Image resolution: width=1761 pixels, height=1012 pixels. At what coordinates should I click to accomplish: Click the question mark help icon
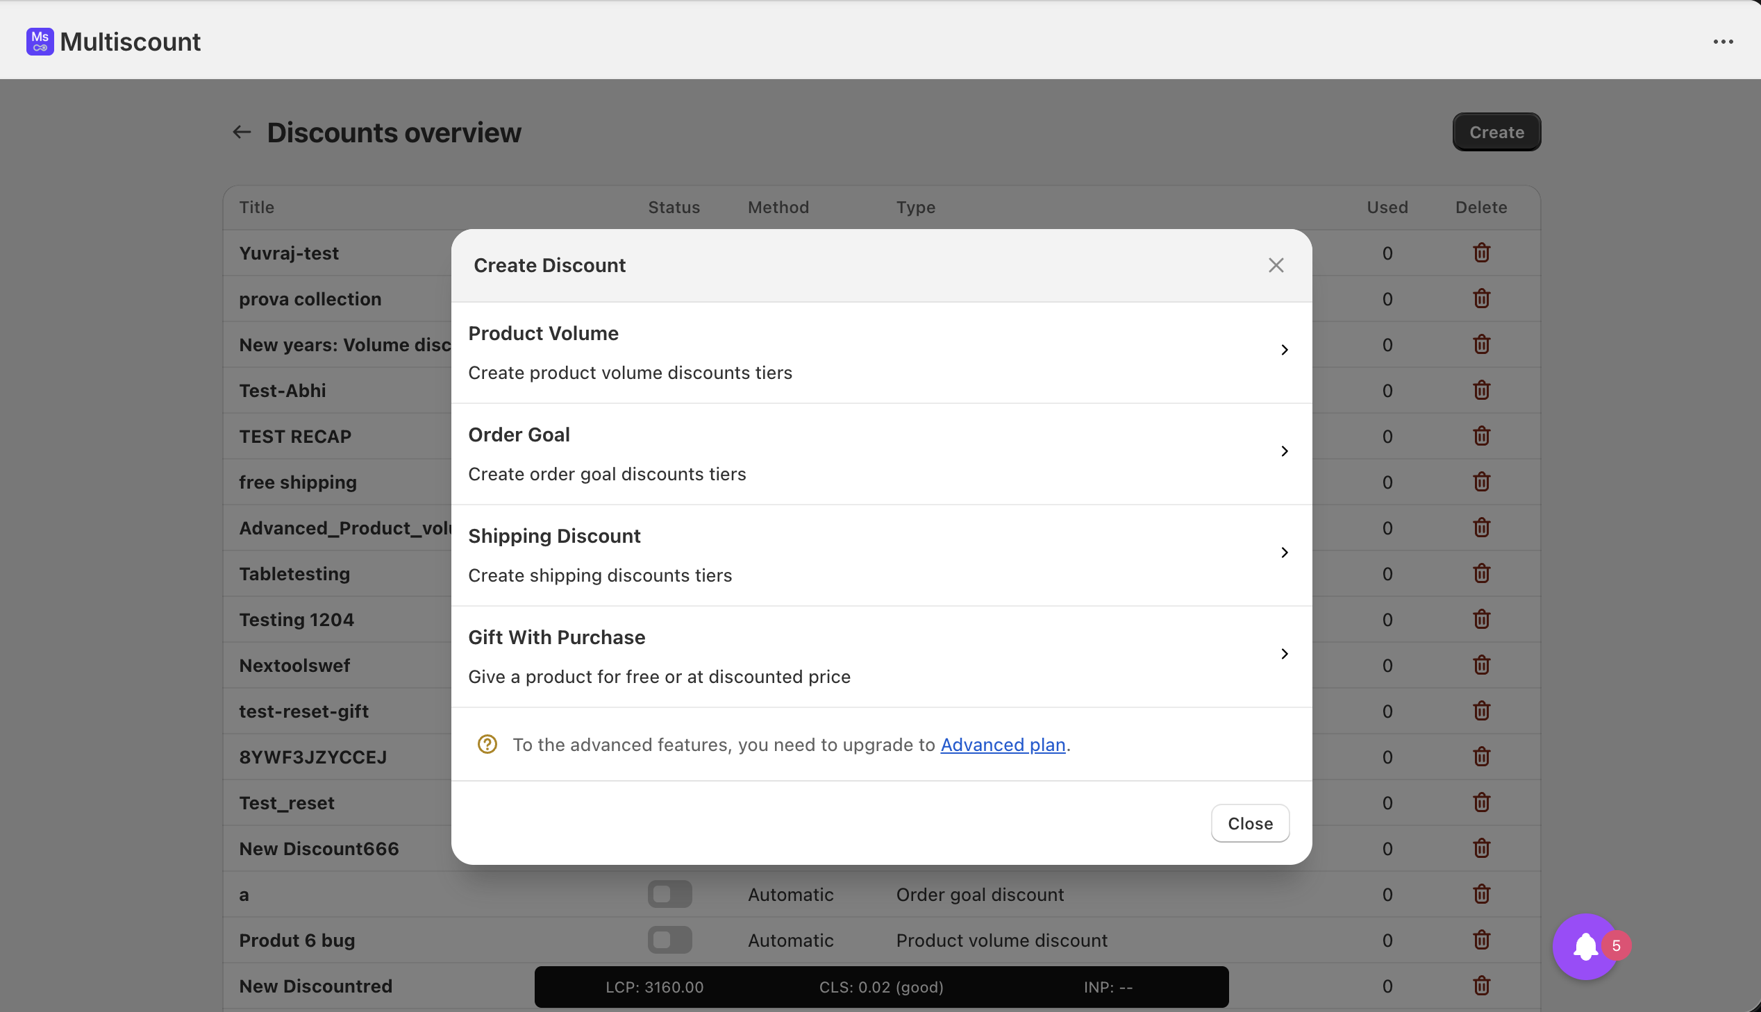tap(487, 744)
